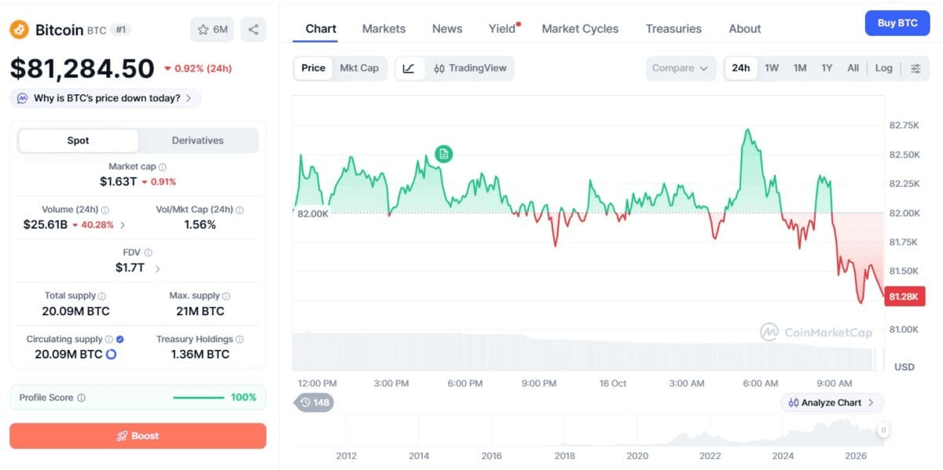Open the share icon button
943x470 pixels.
pyautogui.click(x=253, y=30)
